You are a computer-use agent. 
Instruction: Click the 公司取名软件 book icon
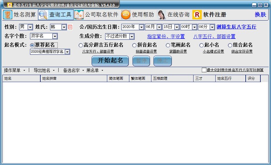(79, 15)
